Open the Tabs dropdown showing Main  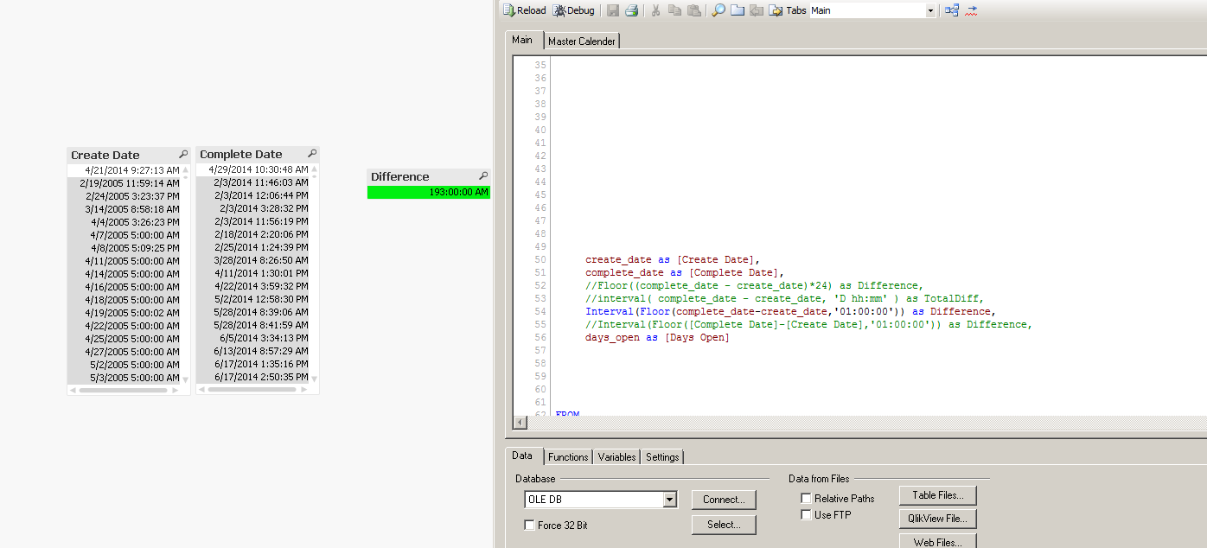[x=930, y=10]
